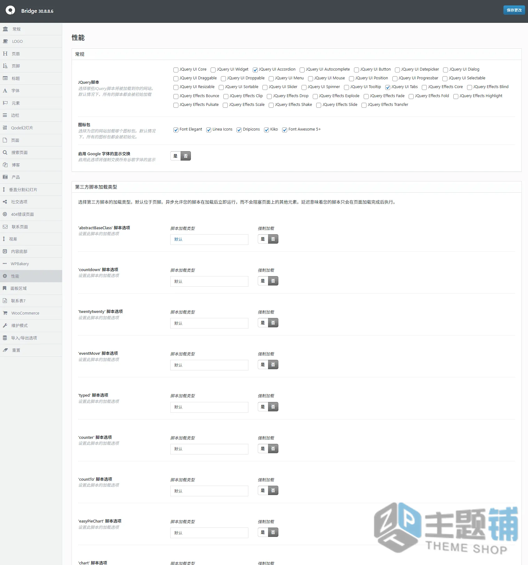This screenshot has width=528, height=565.
Task: Click the 保存更改 button
Action: click(x=514, y=10)
